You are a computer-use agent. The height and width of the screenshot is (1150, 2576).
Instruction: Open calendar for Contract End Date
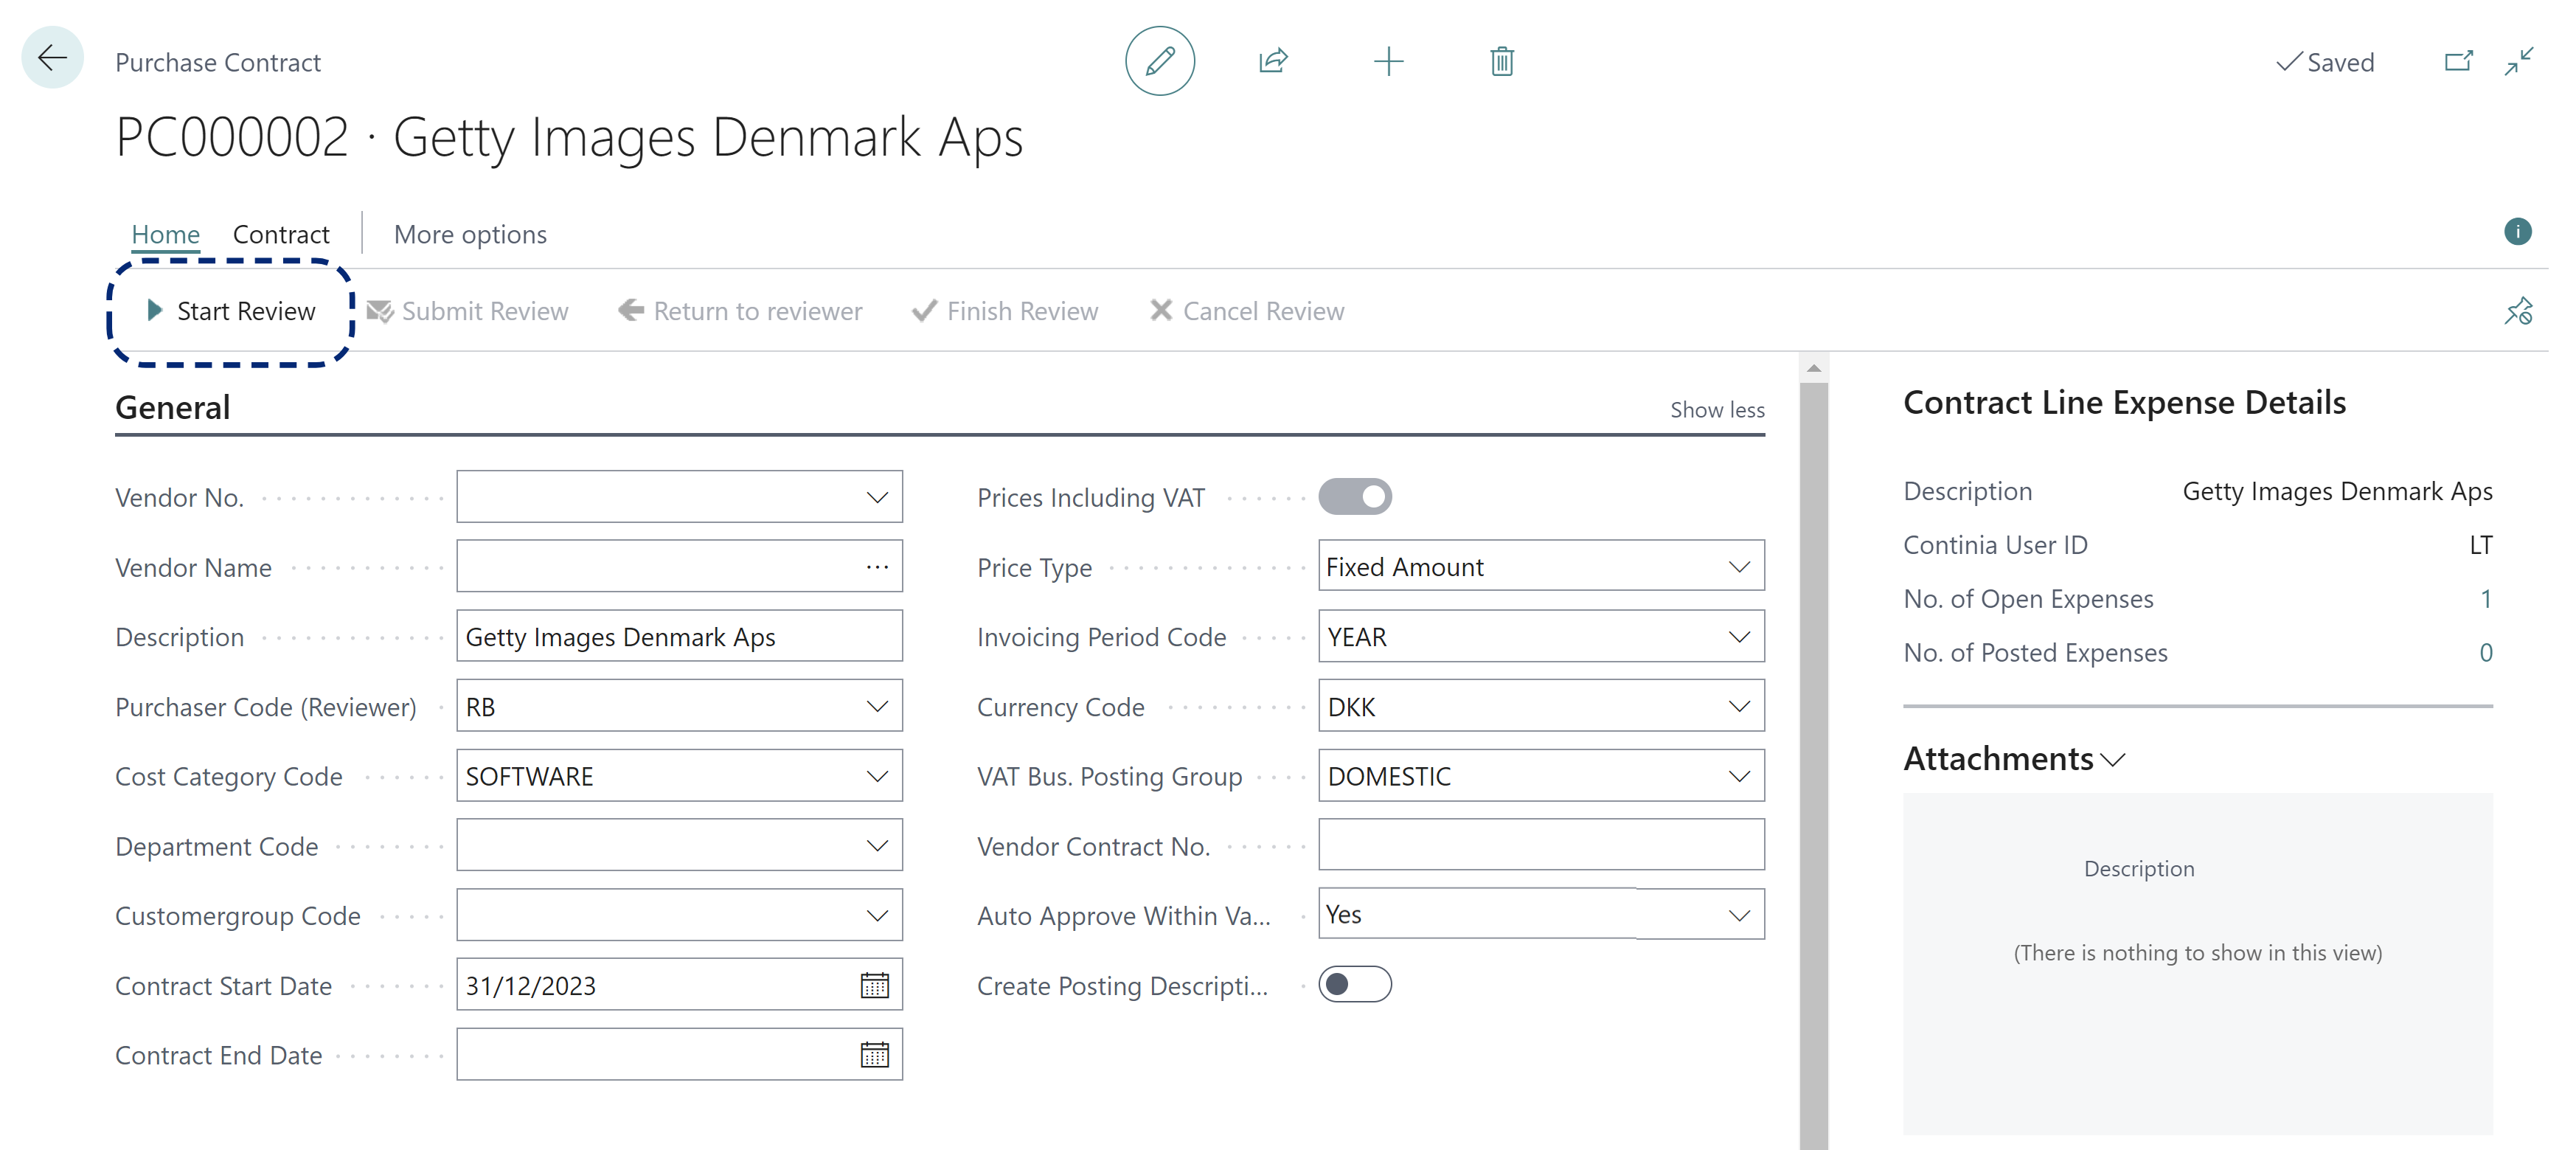(x=874, y=1054)
